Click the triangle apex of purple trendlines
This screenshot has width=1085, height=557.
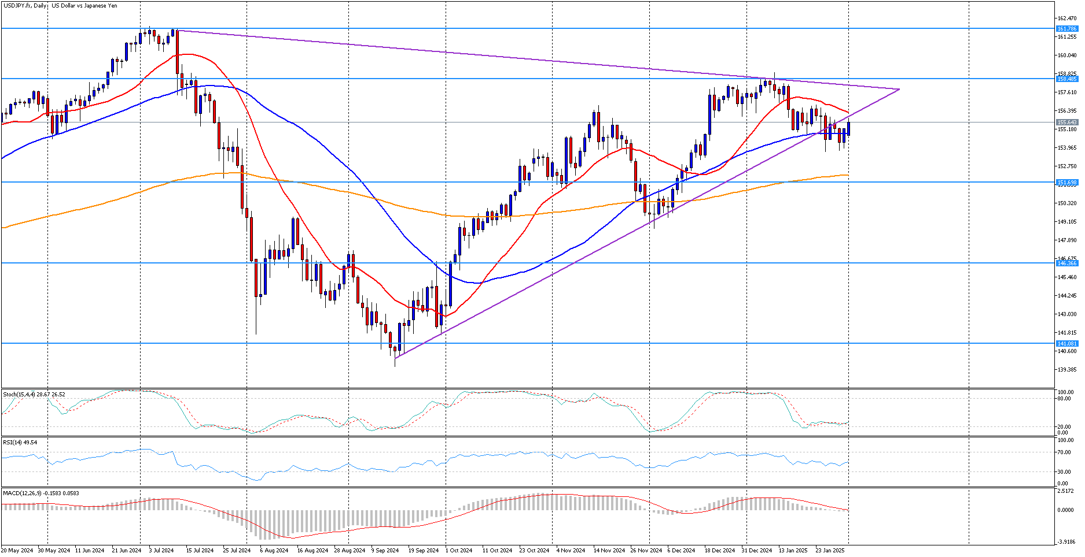click(x=899, y=89)
